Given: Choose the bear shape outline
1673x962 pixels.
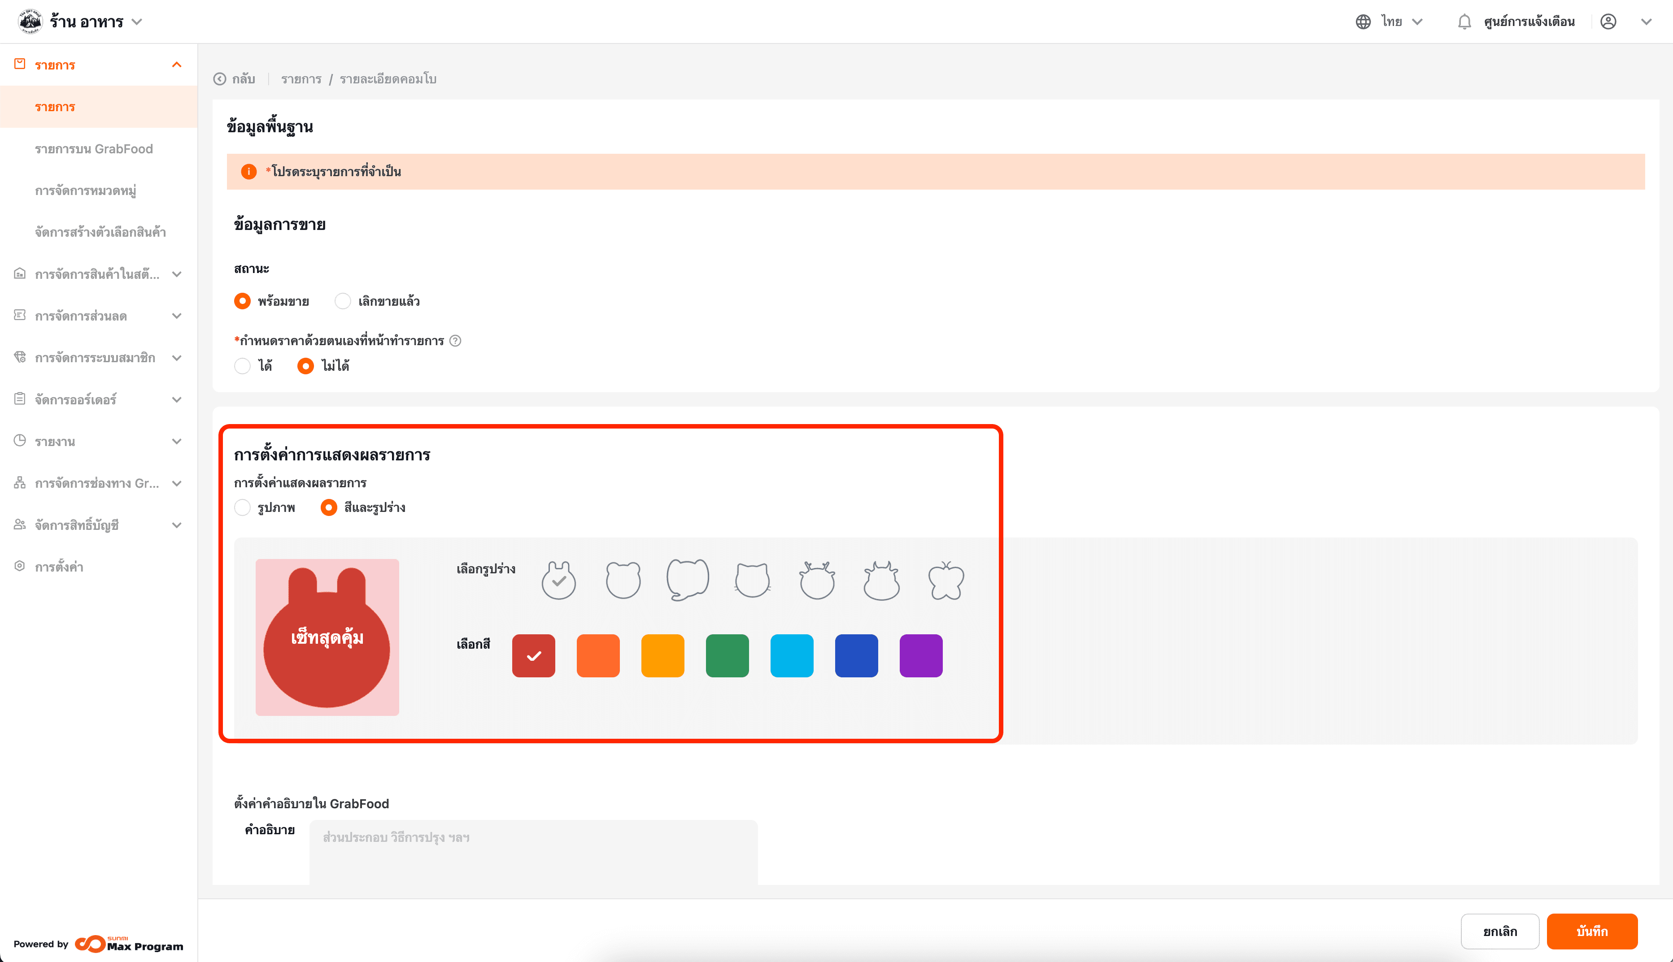Looking at the screenshot, I should pos(623,581).
